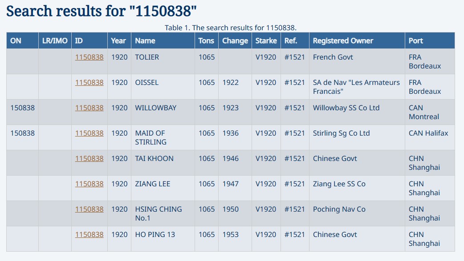The width and height of the screenshot is (464, 261).
Task: Open ID link in MAID OF STIRLING row
Action: click(x=89, y=133)
